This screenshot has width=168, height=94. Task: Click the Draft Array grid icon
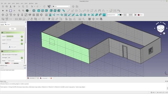pyautogui.click(x=38, y=15)
